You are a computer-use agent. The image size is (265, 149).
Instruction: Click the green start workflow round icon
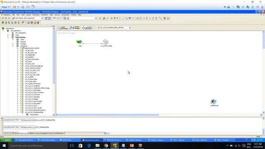tap(31, 22)
